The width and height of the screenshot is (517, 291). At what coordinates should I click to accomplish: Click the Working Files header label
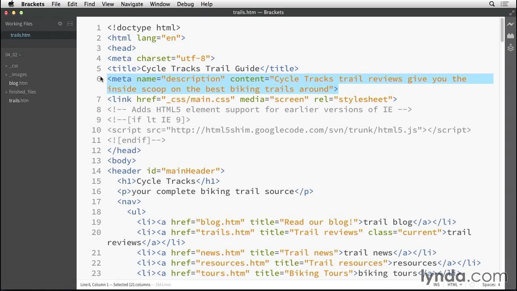[19, 24]
